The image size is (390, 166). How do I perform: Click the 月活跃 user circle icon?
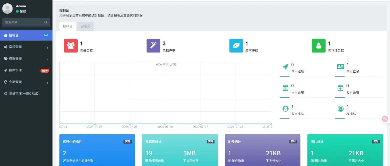pyautogui.click(x=341, y=109)
